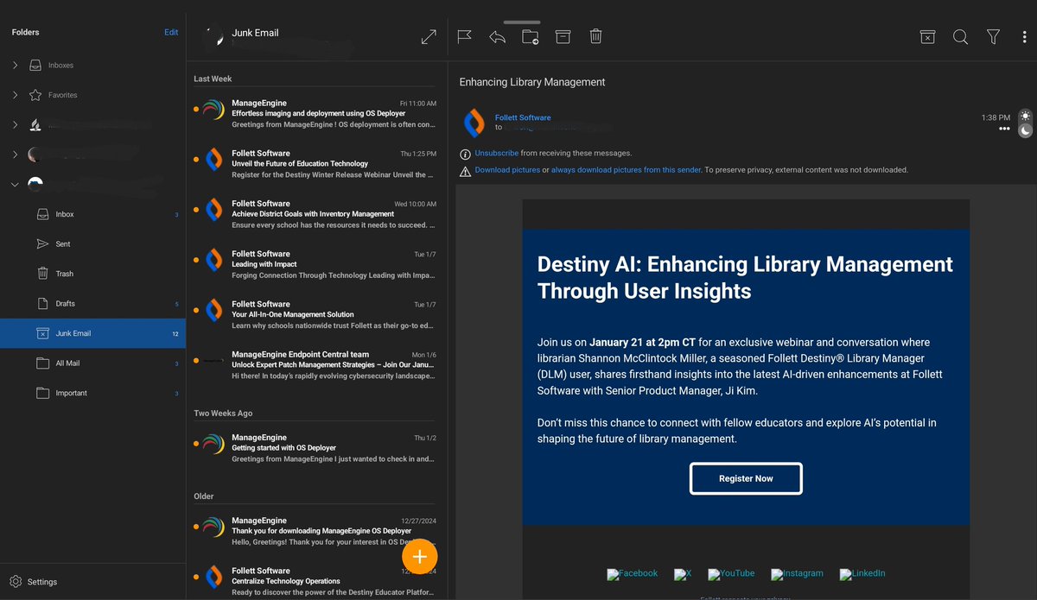Click the Inboxes tray icon
This screenshot has width=1037, height=600.
point(35,65)
